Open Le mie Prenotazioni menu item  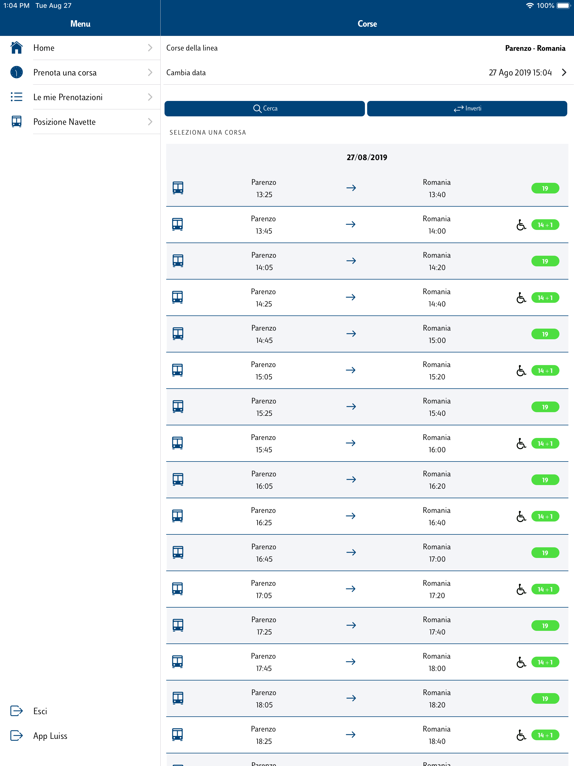pos(68,97)
